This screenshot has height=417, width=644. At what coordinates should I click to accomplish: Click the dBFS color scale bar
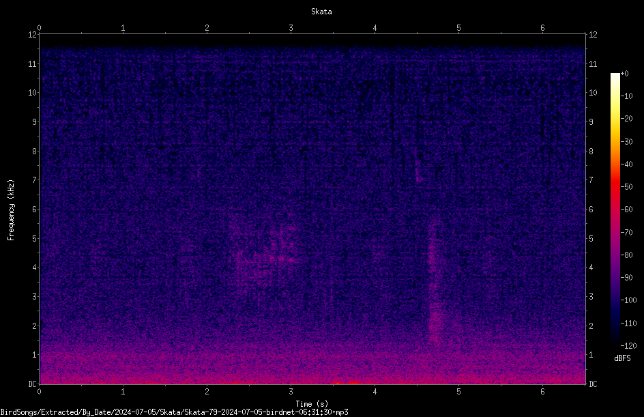[x=615, y=210]
